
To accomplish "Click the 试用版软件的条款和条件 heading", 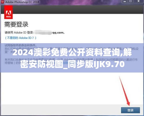I will click(x=20, y=45).
